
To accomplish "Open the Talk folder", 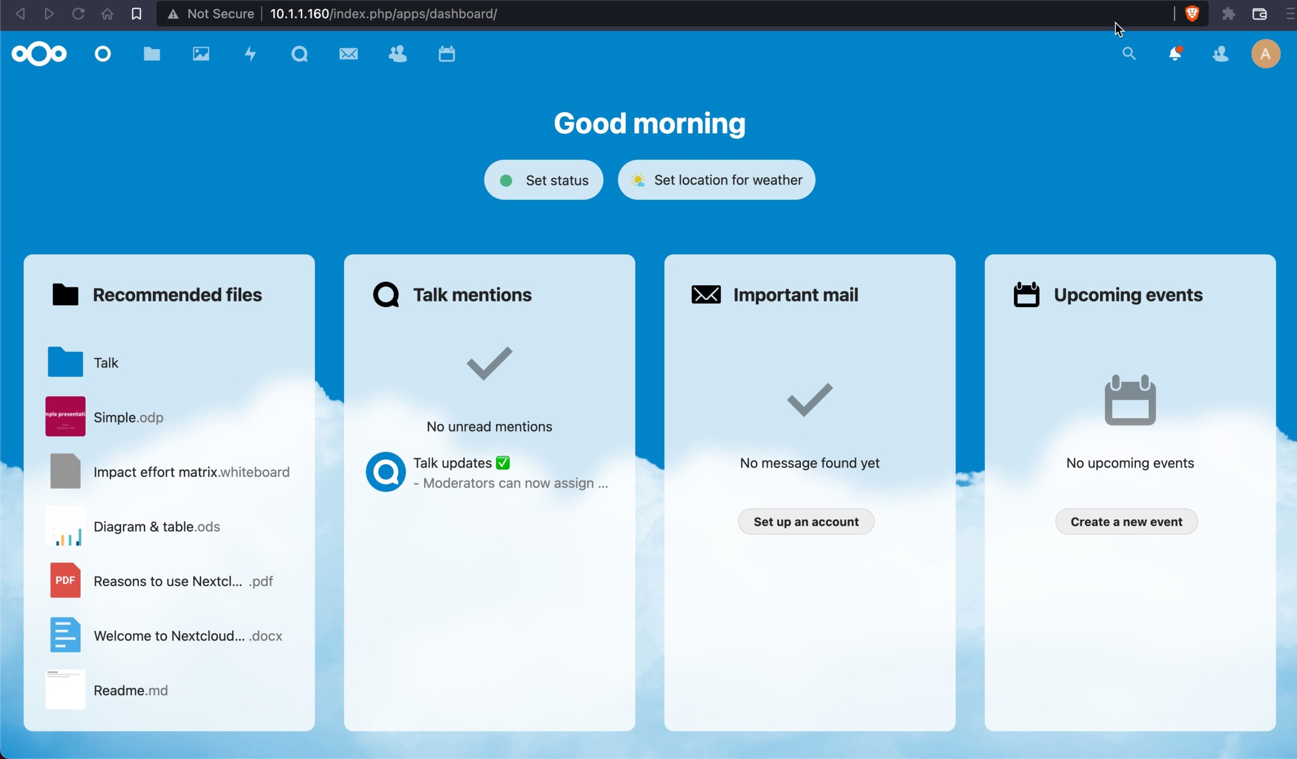I will click(169, 363).
